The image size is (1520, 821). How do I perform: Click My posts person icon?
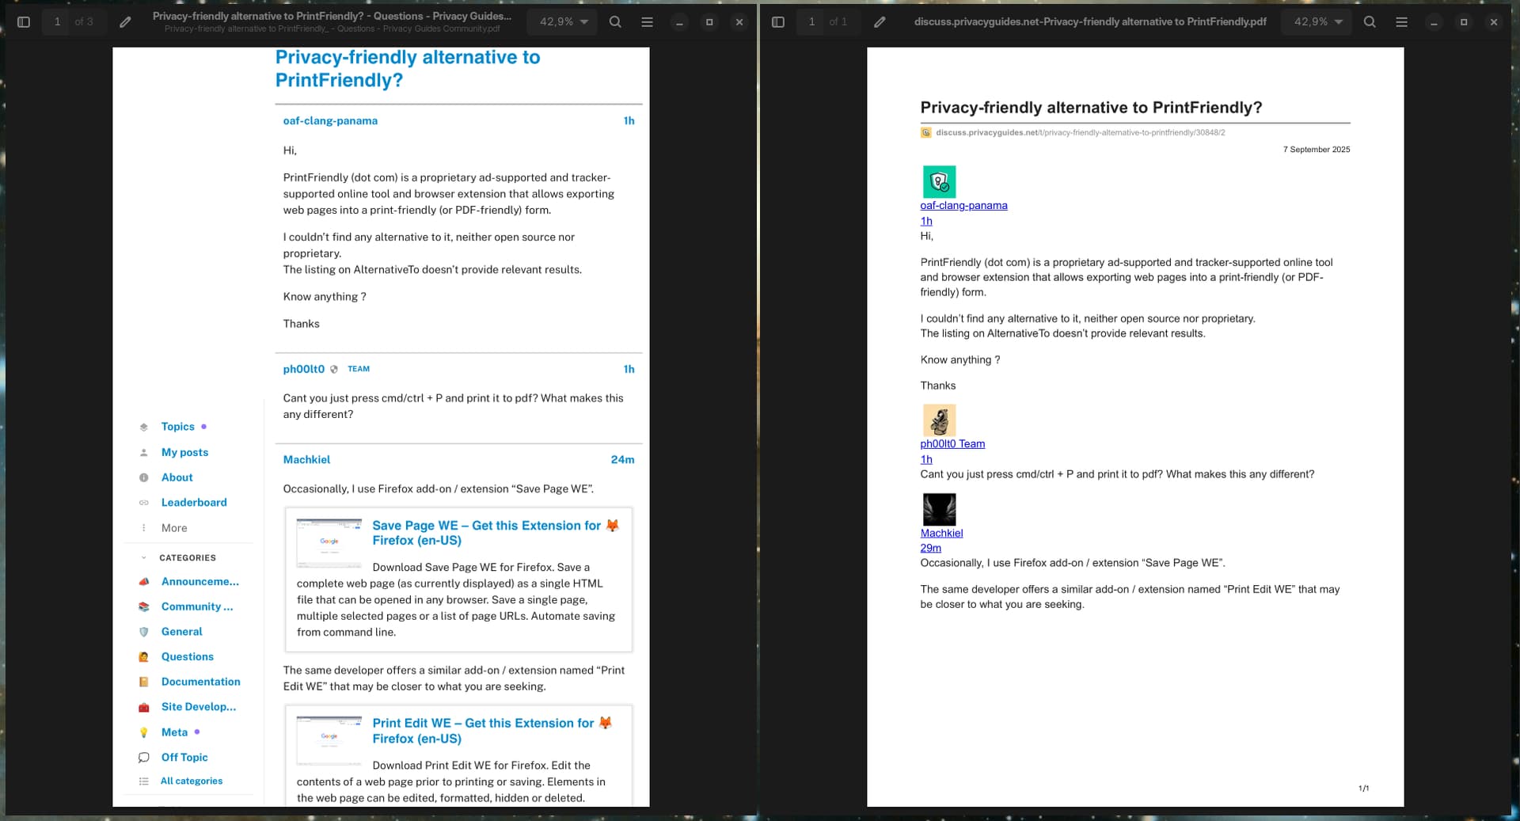click(x=143, y=453)
